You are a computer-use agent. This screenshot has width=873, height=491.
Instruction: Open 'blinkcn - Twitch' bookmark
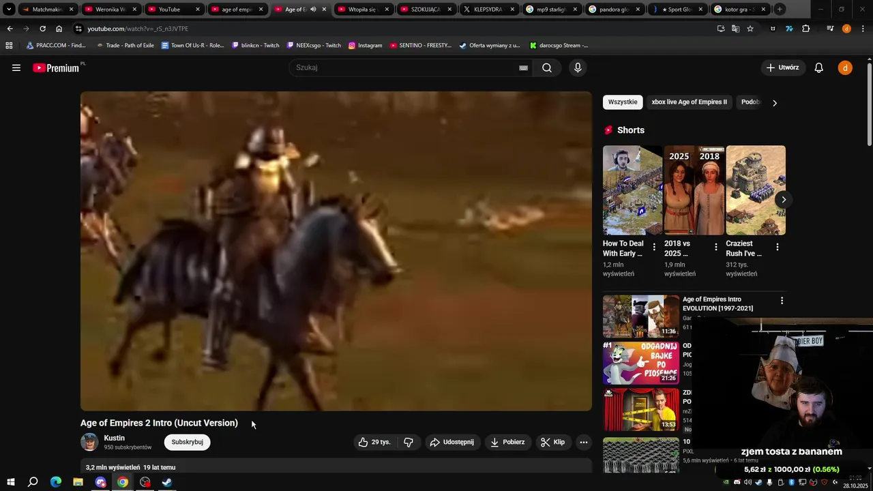(255, 46)
